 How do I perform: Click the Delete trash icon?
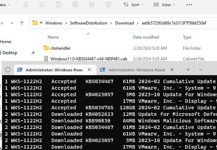point(108,5)
